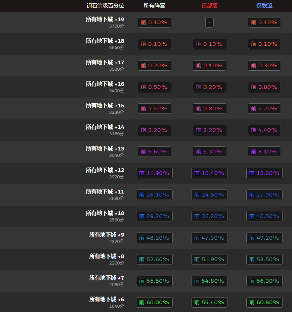The image size is (292, 312).
Task: Select the 所有地下城 +19 row label
Action: 105,19
